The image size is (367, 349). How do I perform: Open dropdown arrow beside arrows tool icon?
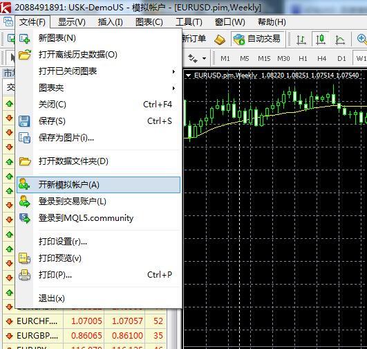205,58
